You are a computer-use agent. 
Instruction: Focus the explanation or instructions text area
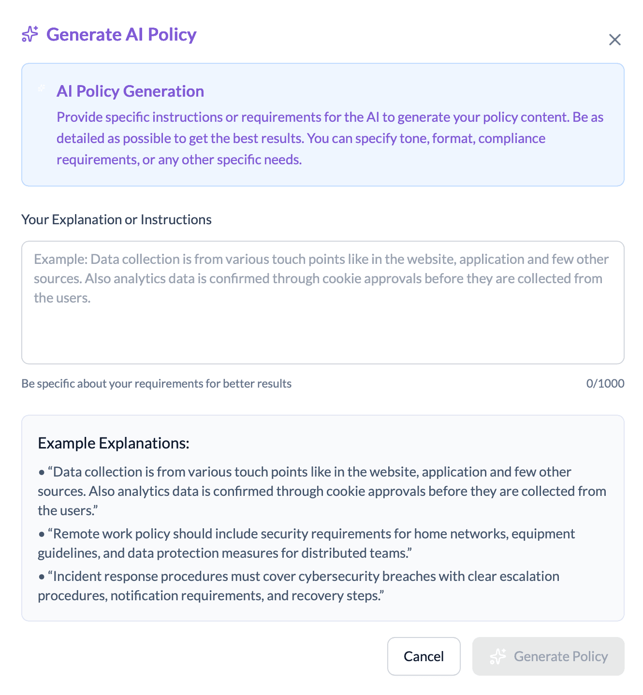click(x=322, y=303)
